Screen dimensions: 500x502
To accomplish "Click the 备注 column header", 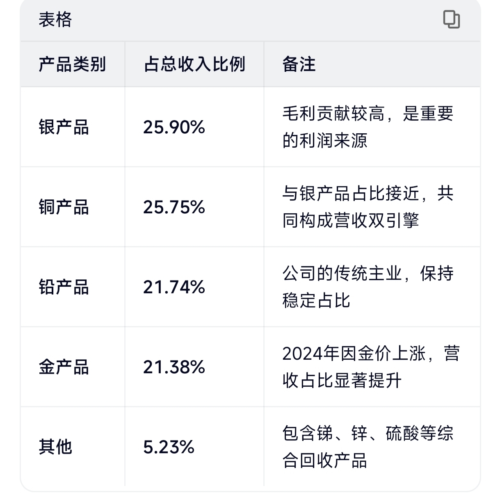I will (x=299, y=64).
